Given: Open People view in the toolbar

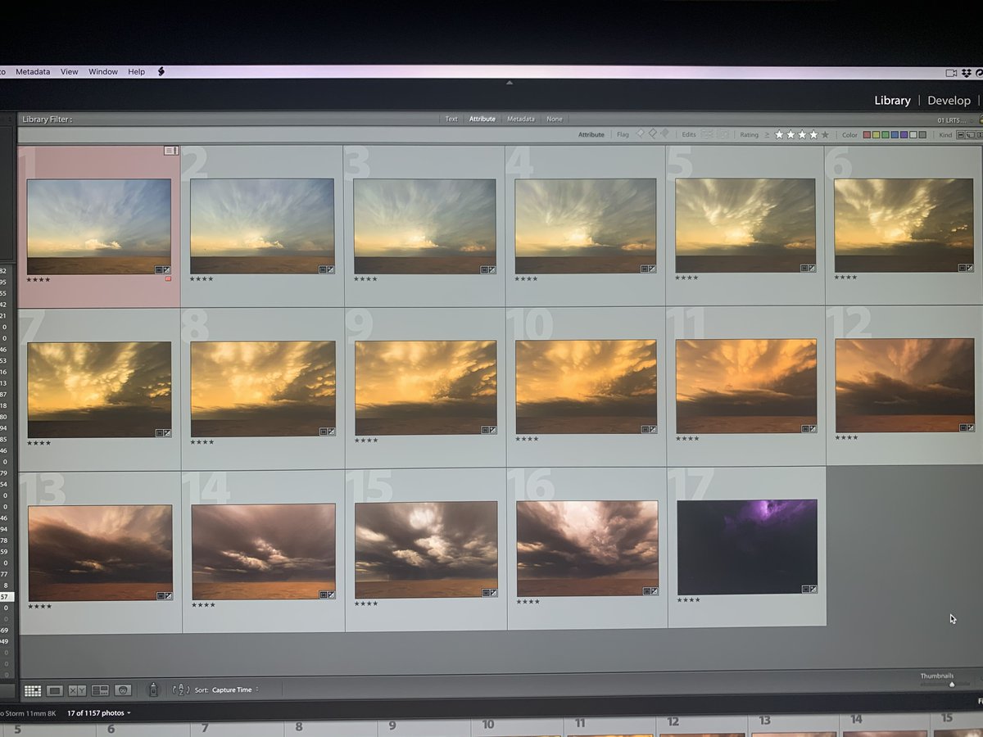Looking at the screenshot, I should click(x=124, y=690).
